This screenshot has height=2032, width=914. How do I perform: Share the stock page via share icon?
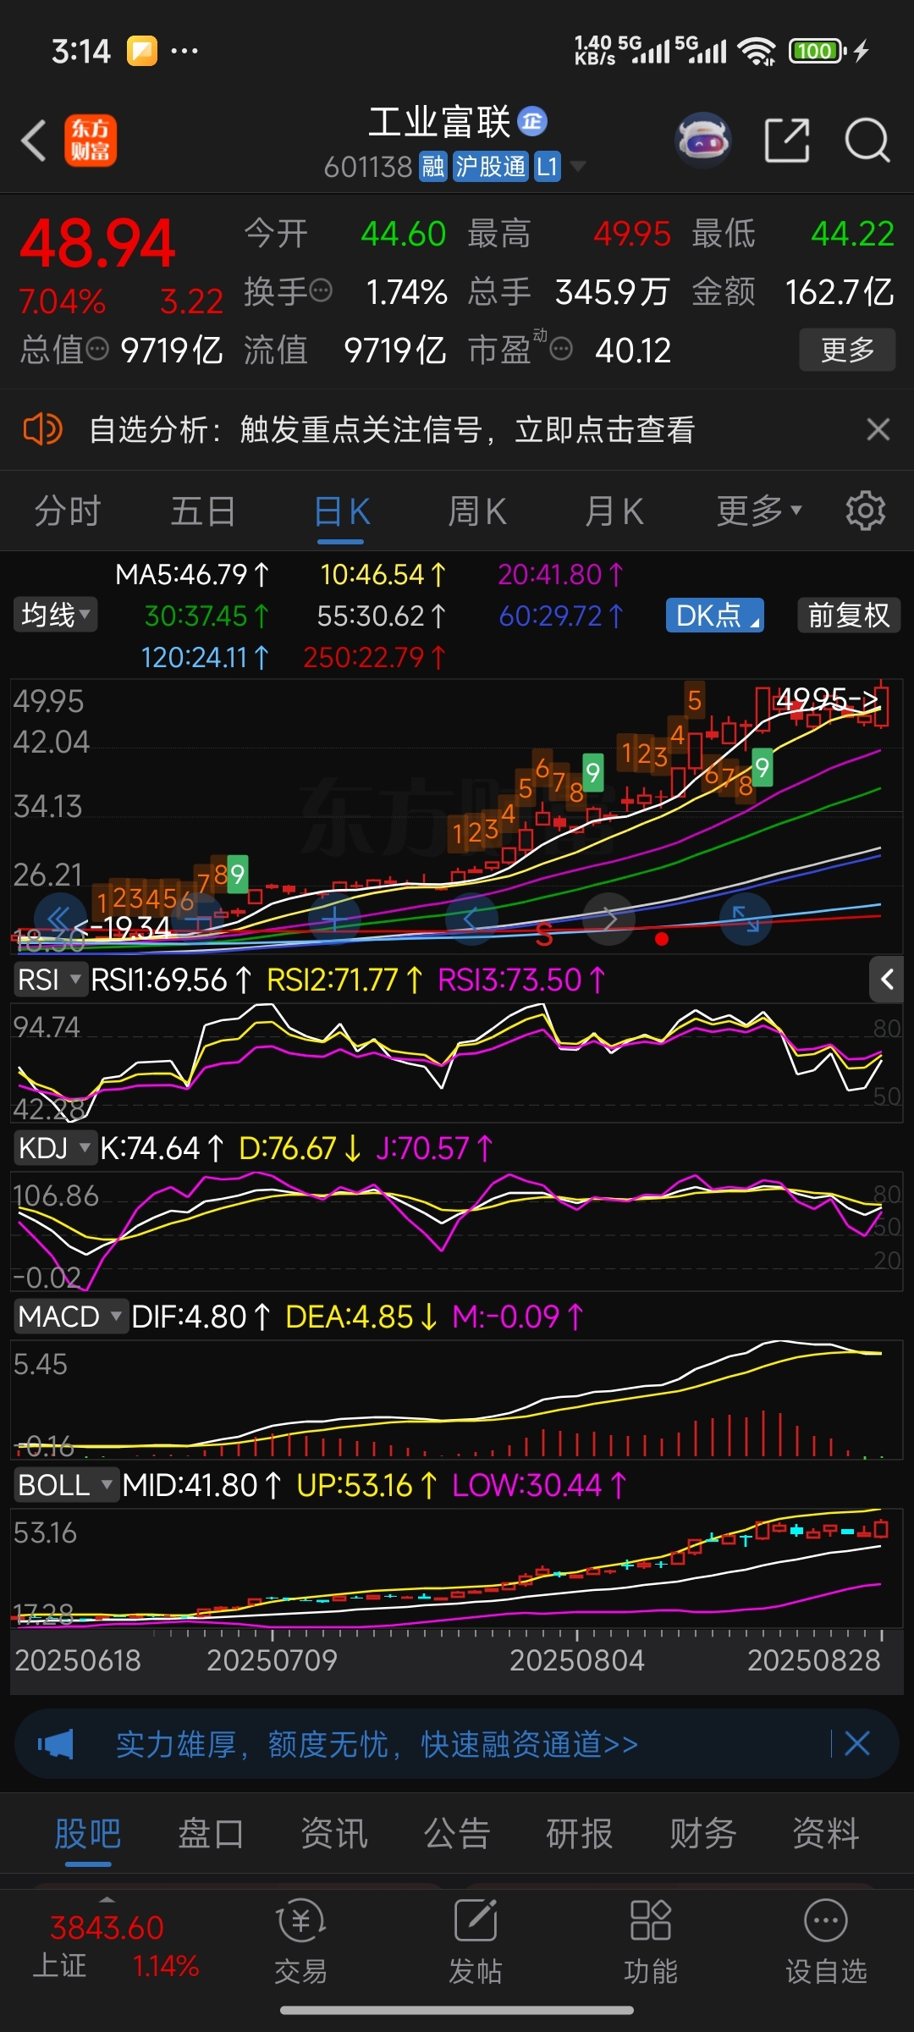click(x=787, y=140)
